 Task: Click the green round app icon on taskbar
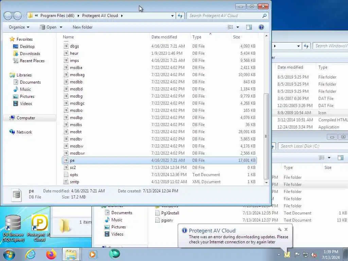pos(115,254)
